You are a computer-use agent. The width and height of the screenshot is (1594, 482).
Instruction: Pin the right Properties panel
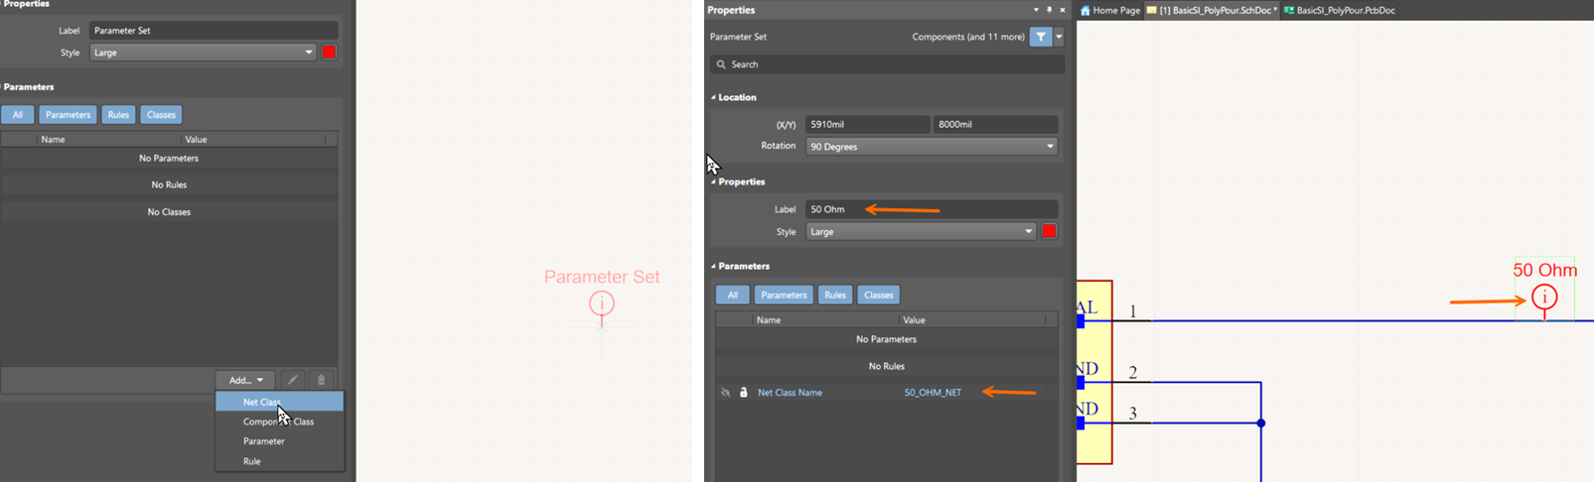click(x=1049, y=10)
